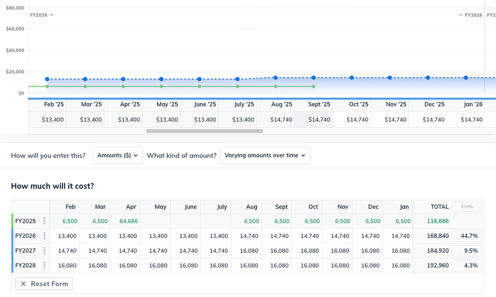Screen dimensions: 496x297
Task: Click FY2026 Y/Y% value 44.7%
Action: coord(467,236)
